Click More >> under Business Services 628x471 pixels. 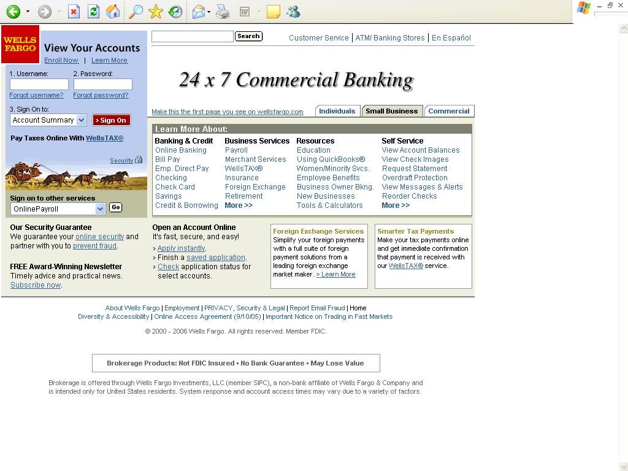[x=239, y=205]
